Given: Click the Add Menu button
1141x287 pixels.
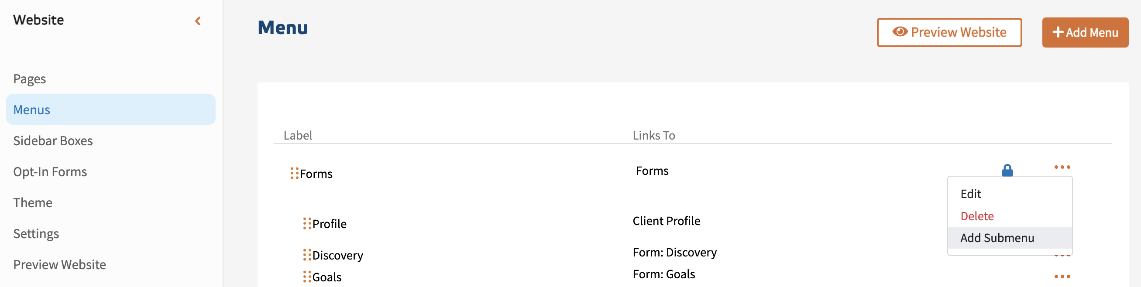Looking at the screenshot, I should 1085,32.
